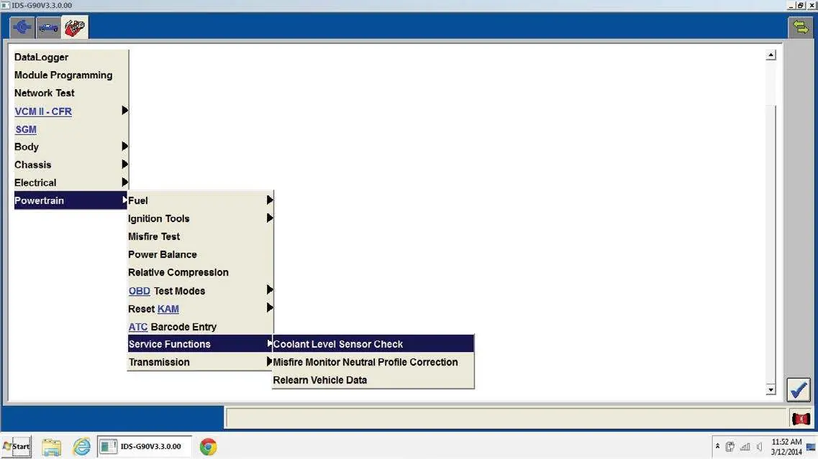The height and width of the screenshot is (459, 818).
Task: Click the Show desktop button
Action: 812,447
